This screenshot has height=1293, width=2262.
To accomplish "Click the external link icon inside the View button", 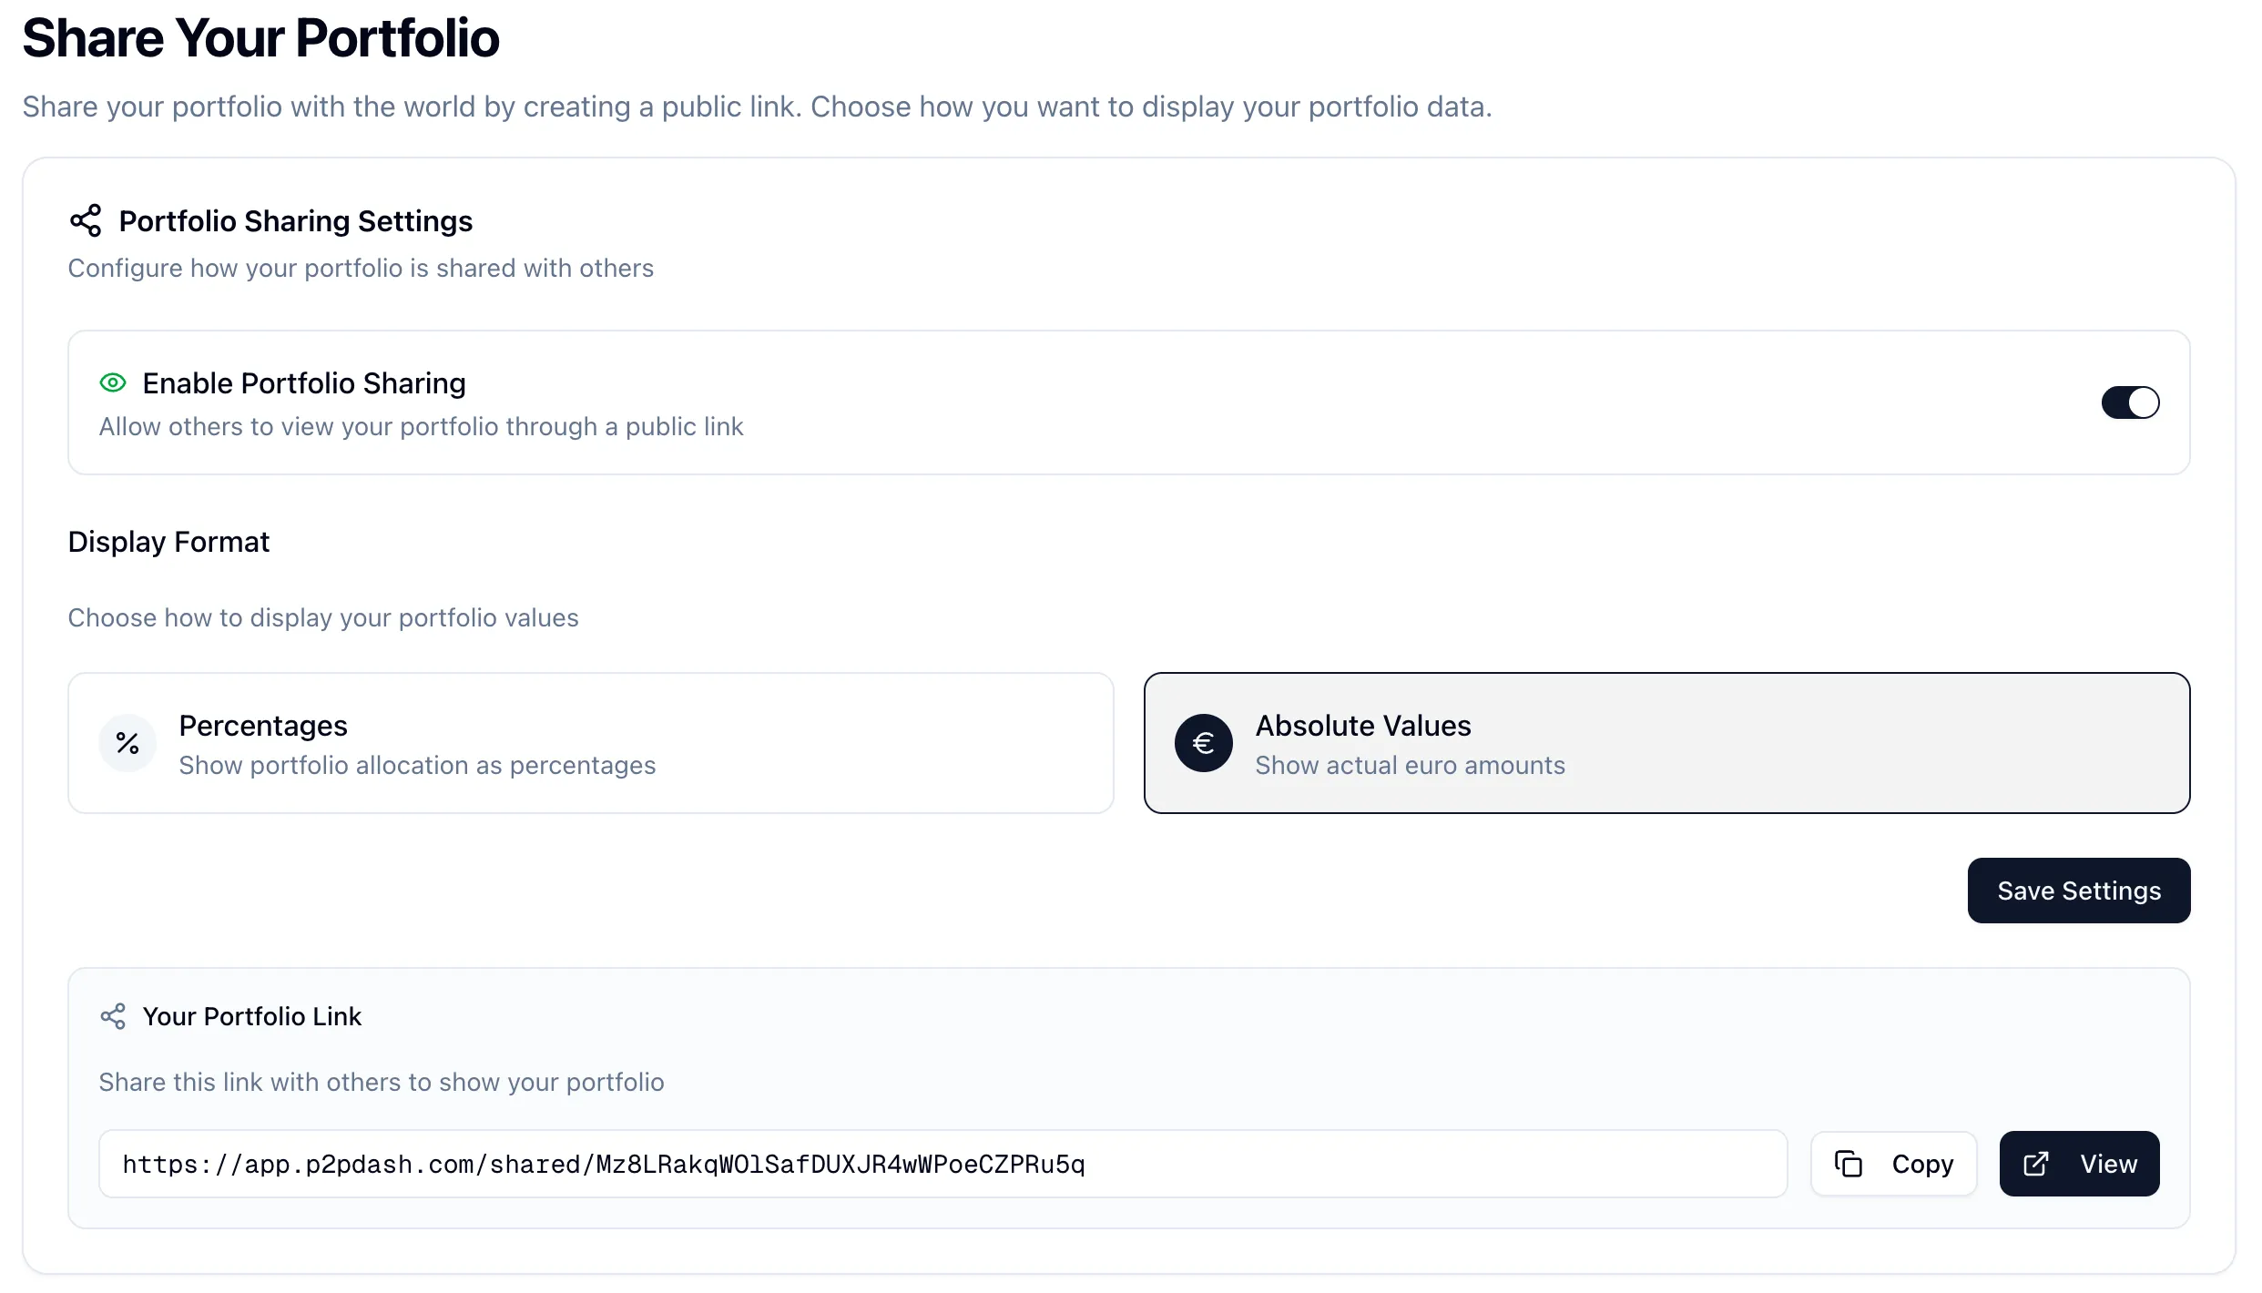I will 2036,1163.
